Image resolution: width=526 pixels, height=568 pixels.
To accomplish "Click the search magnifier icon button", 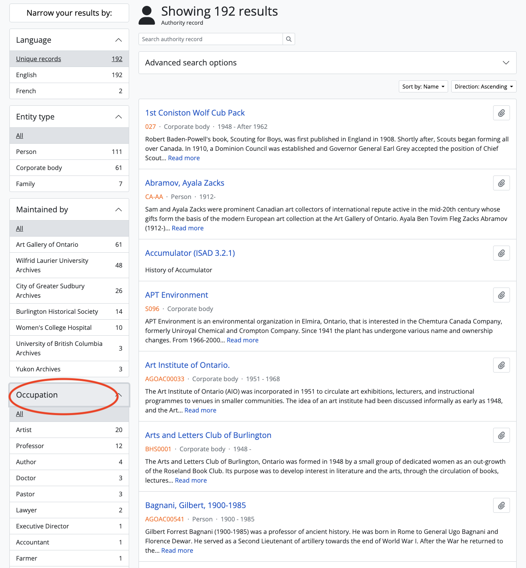I will click(288, 39).
